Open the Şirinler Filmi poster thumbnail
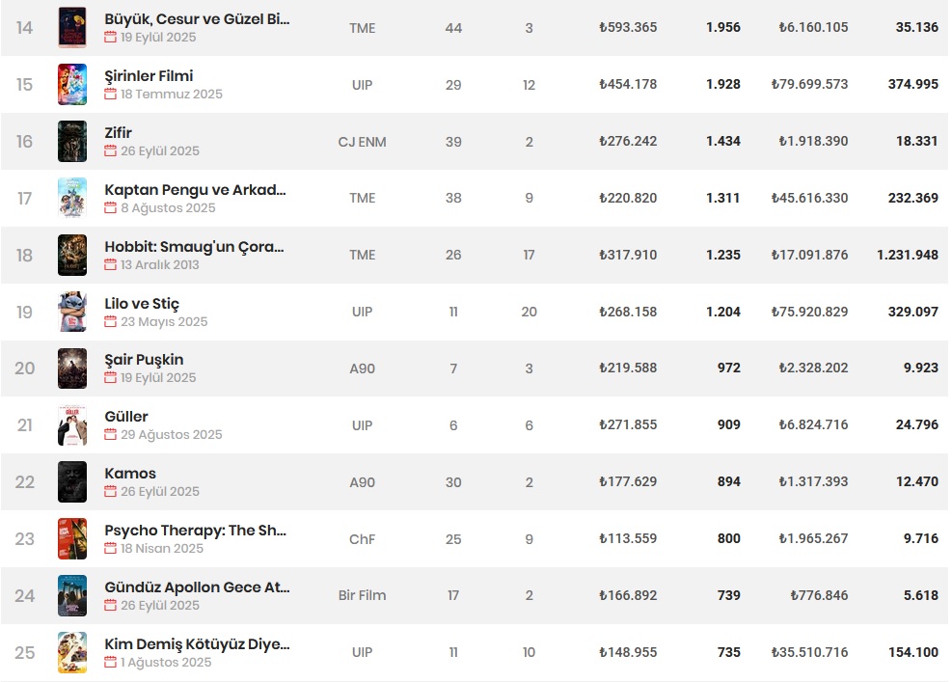 pos(72,85)
